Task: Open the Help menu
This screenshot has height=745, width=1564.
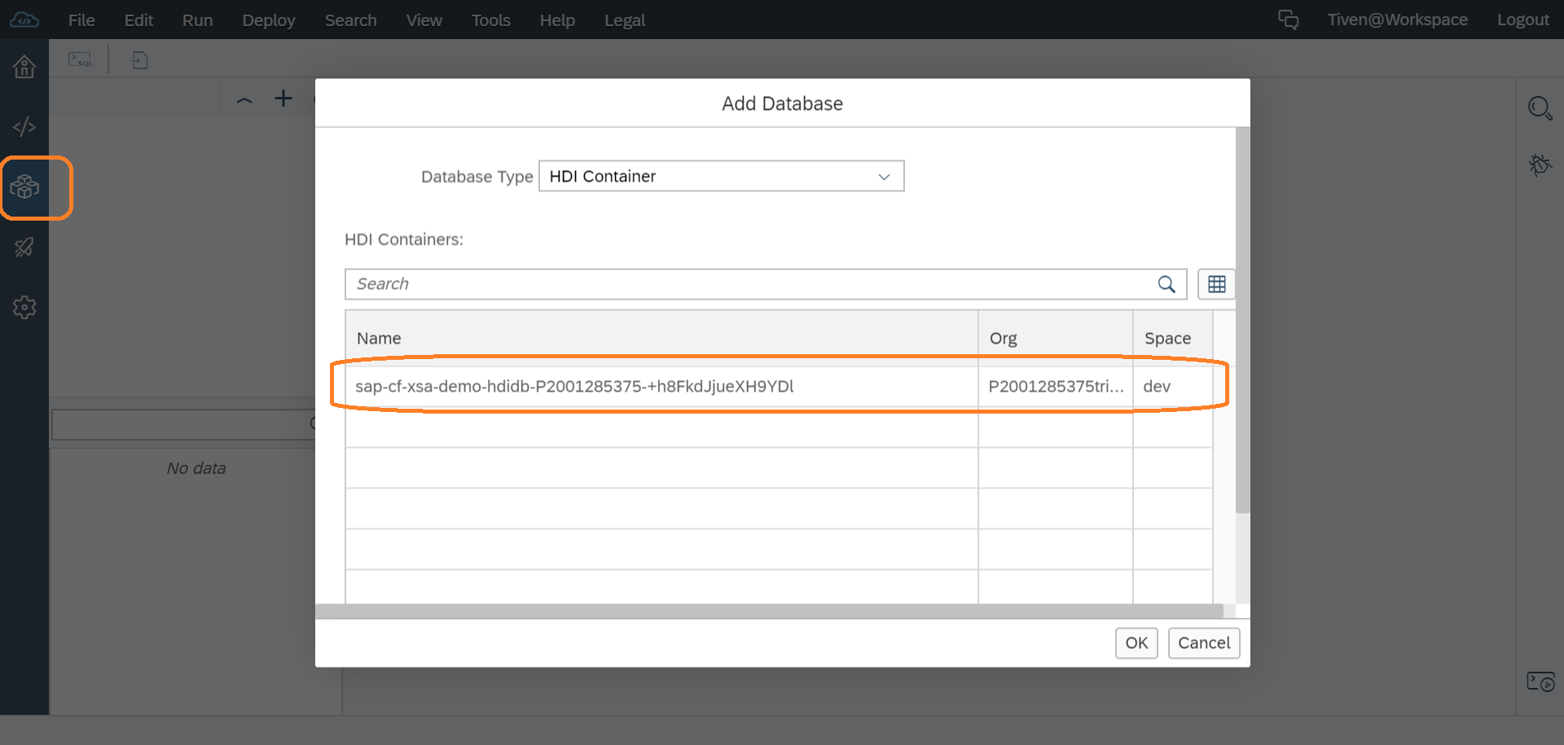Action: coord(557,20)
